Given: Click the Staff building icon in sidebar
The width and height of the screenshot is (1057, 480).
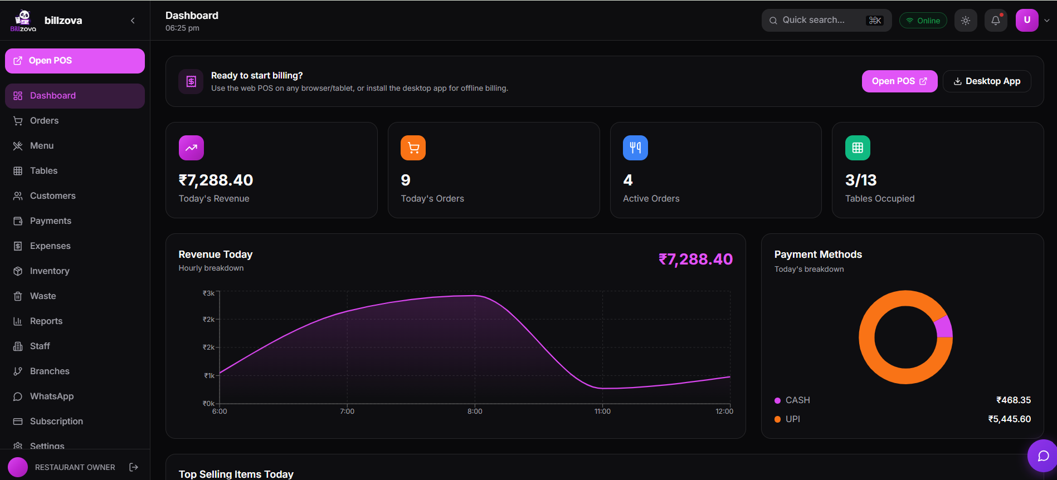Looking at the screenshot, I should tap(18, 346).
